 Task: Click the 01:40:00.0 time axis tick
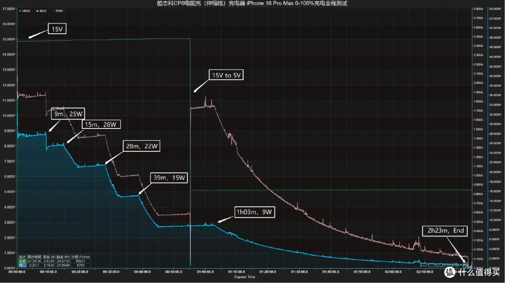pyautogui.click(x=331, y=272)
